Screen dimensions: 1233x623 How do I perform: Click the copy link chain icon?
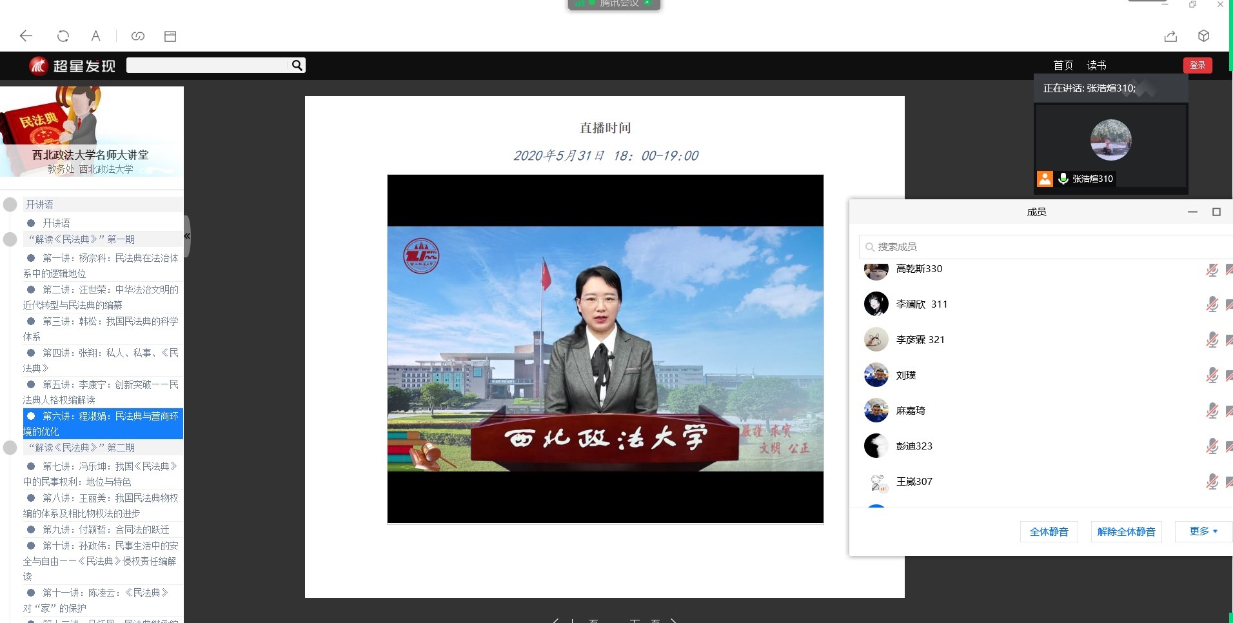point(138,36)
